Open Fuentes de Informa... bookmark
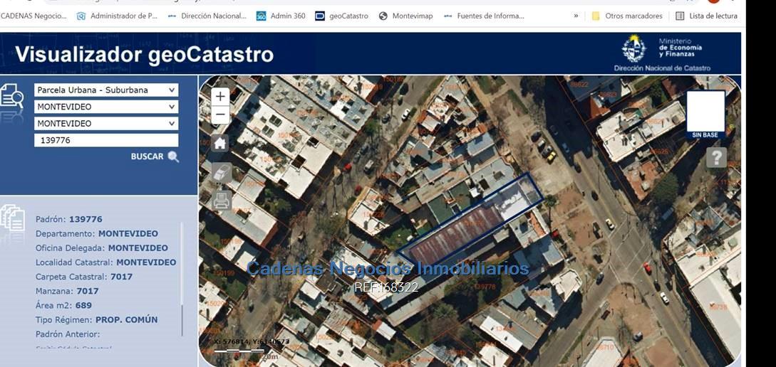 pos(484,16)
